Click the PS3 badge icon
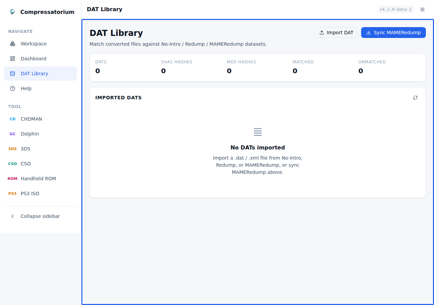 (x=13, y=194)
